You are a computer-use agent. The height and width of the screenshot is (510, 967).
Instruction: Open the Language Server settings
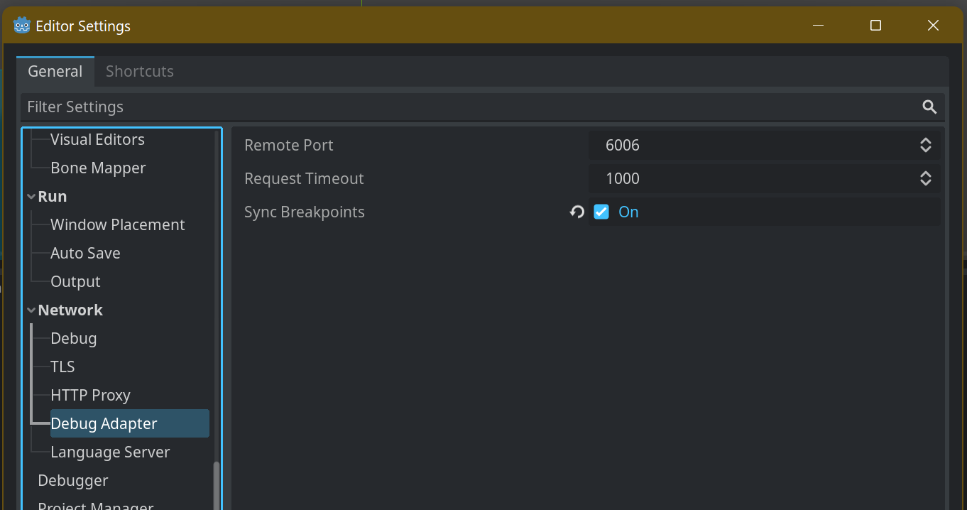click(x=110, y=452)
